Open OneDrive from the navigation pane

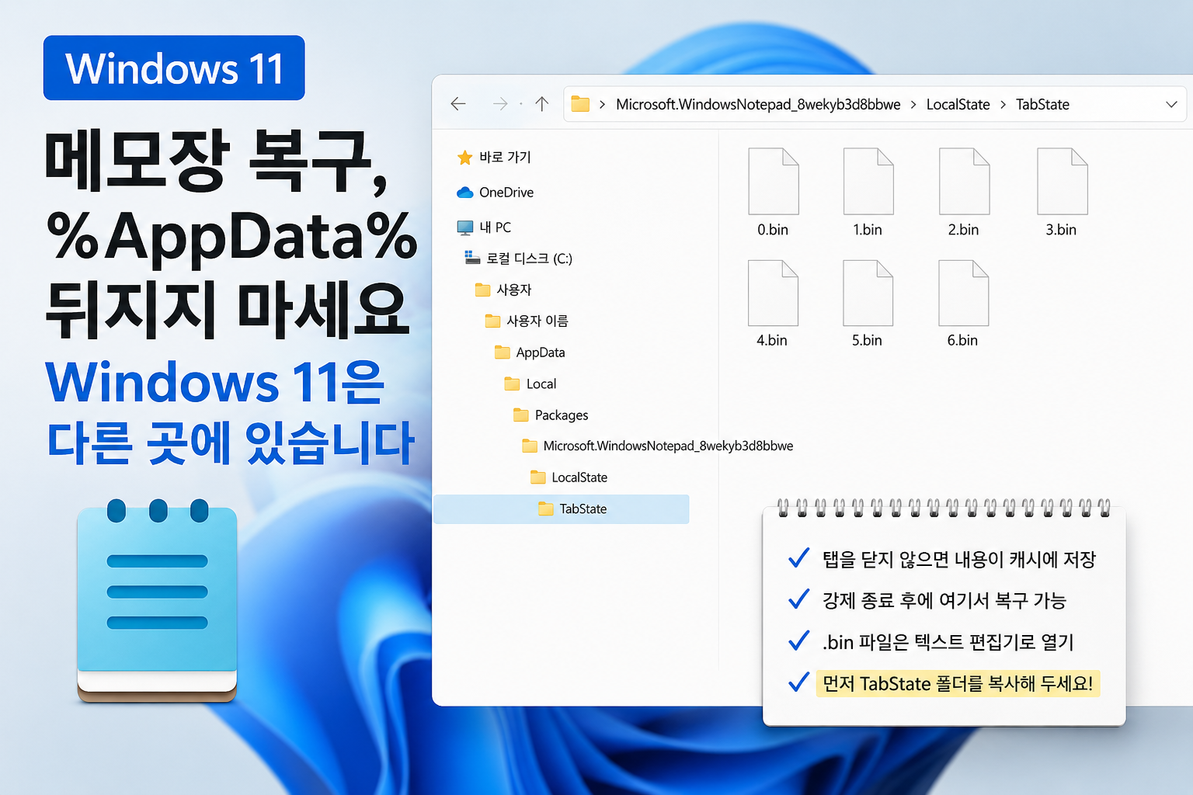pos(495,193)
